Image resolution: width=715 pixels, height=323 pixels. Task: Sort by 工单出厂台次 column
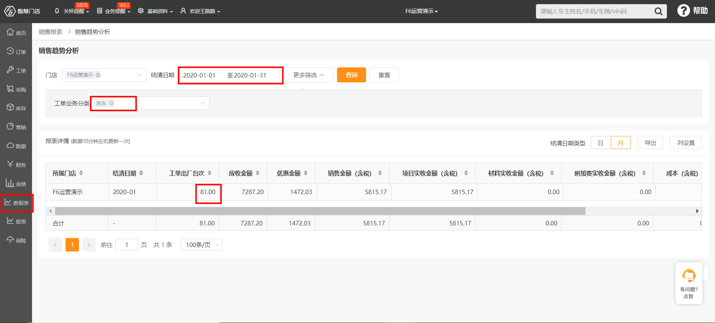209,173
